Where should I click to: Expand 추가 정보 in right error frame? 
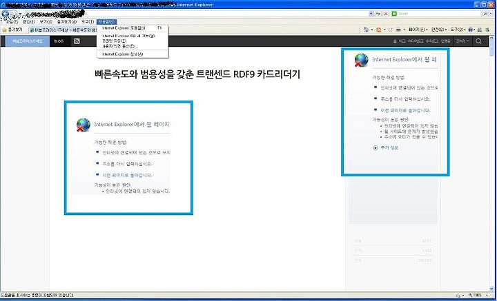(x=386, y=147)
